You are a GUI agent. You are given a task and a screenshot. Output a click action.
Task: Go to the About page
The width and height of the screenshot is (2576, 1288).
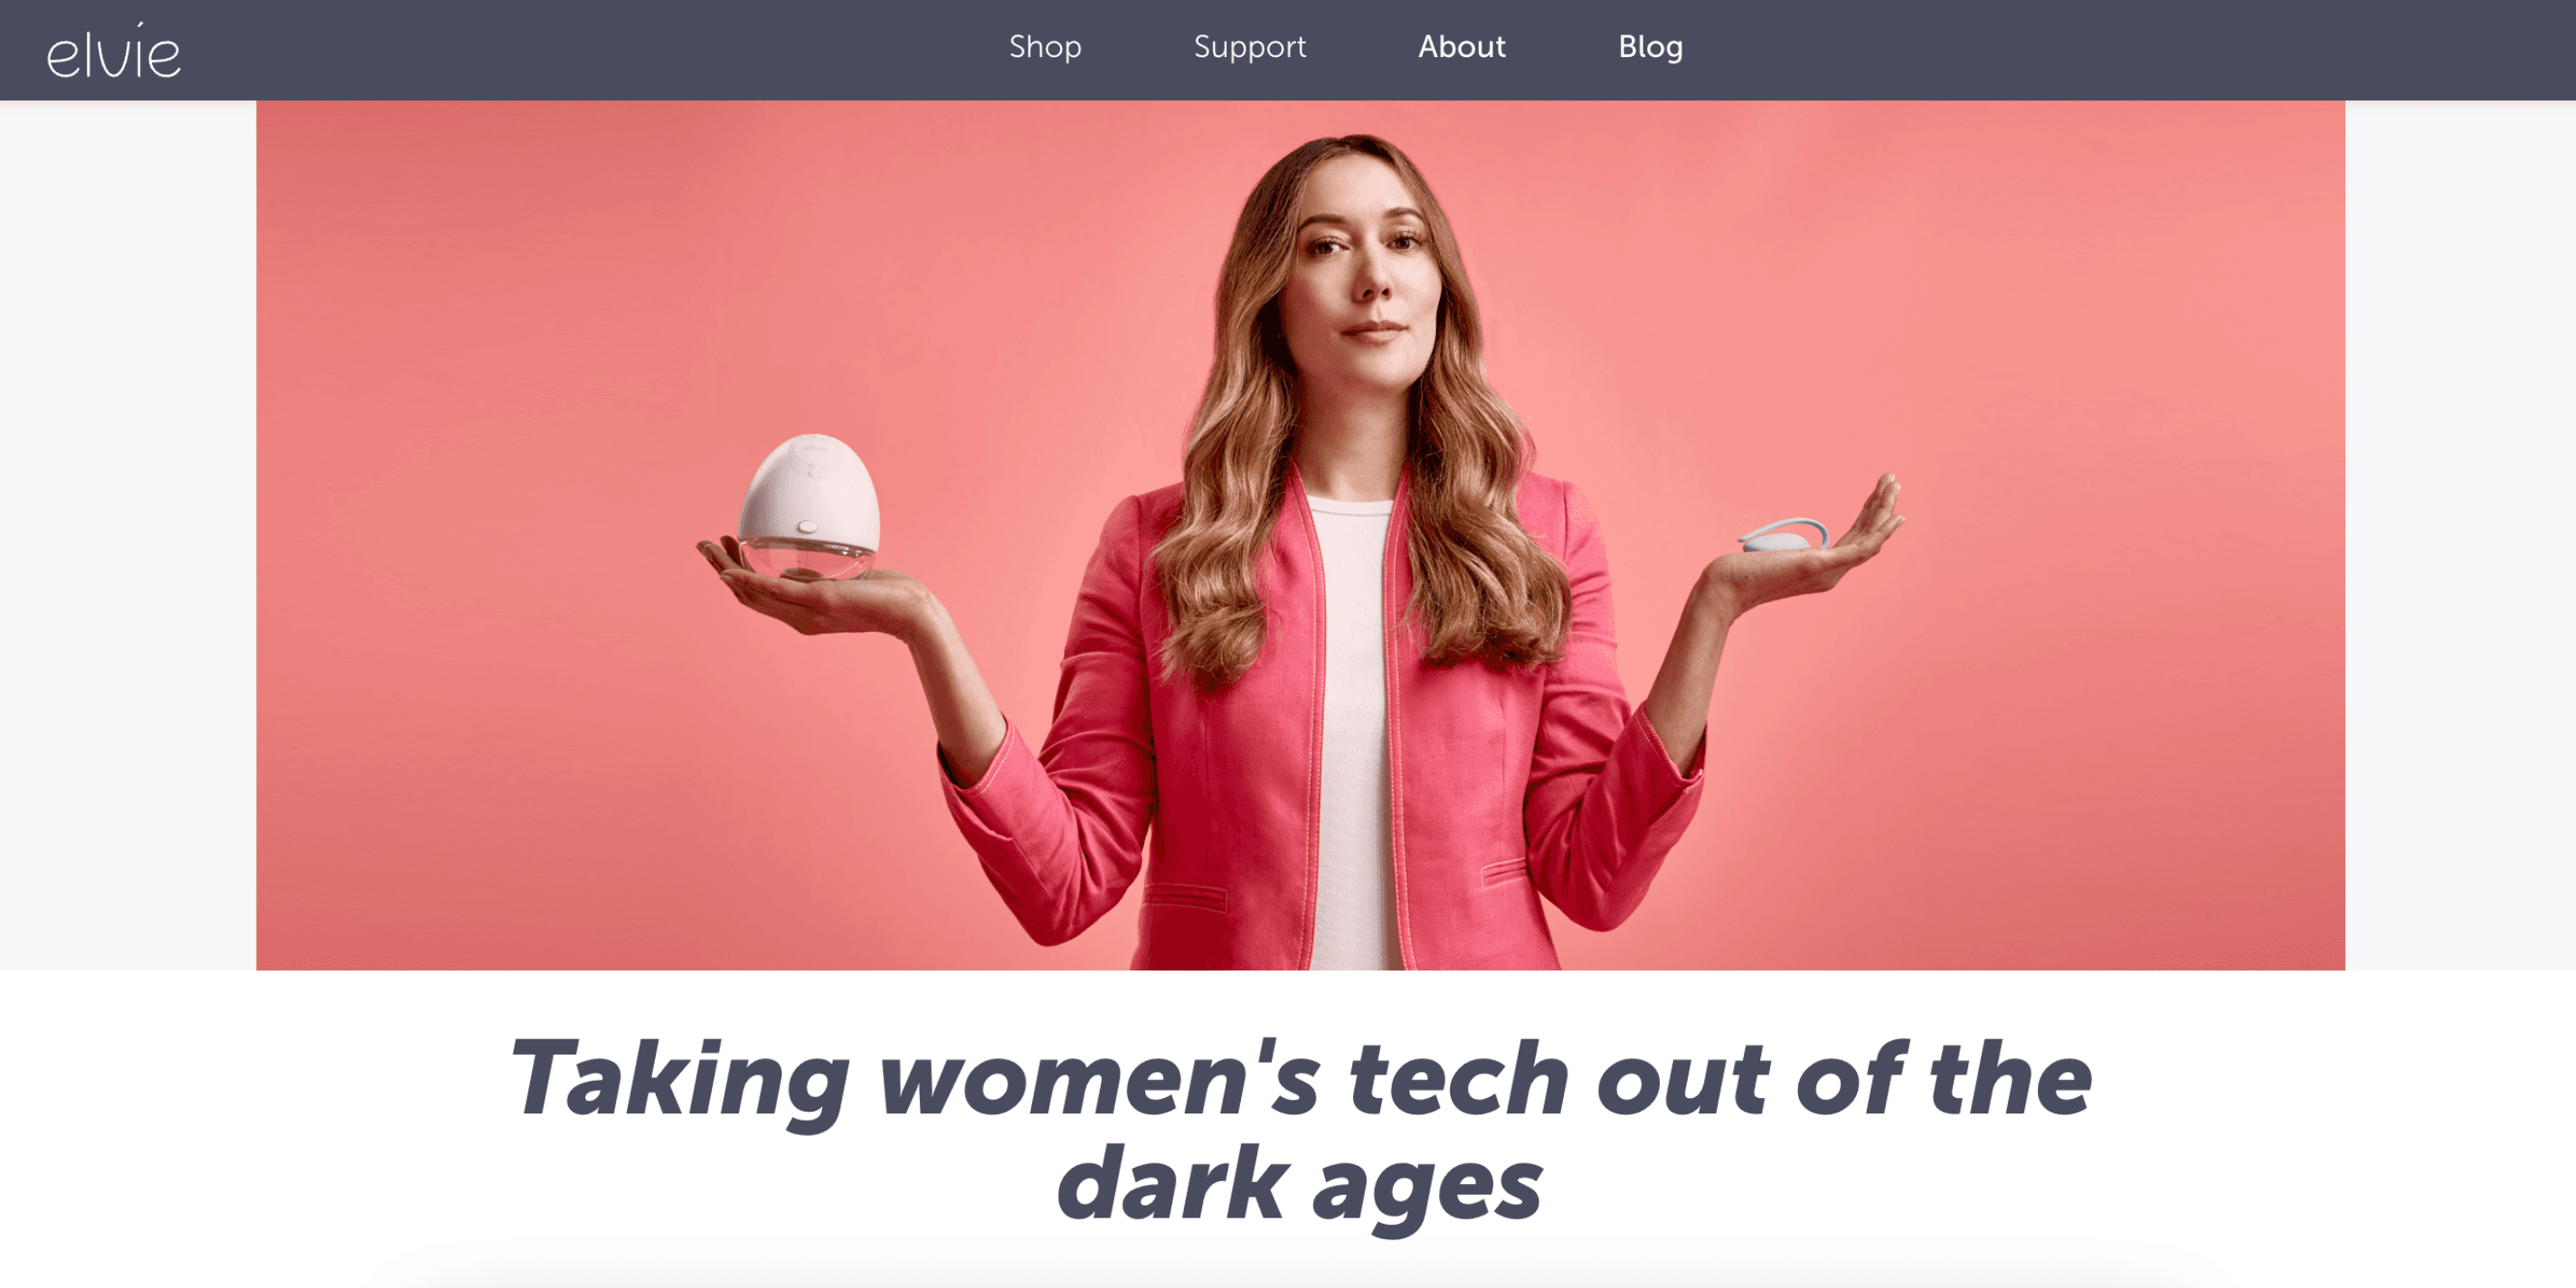coord(1462,47)
